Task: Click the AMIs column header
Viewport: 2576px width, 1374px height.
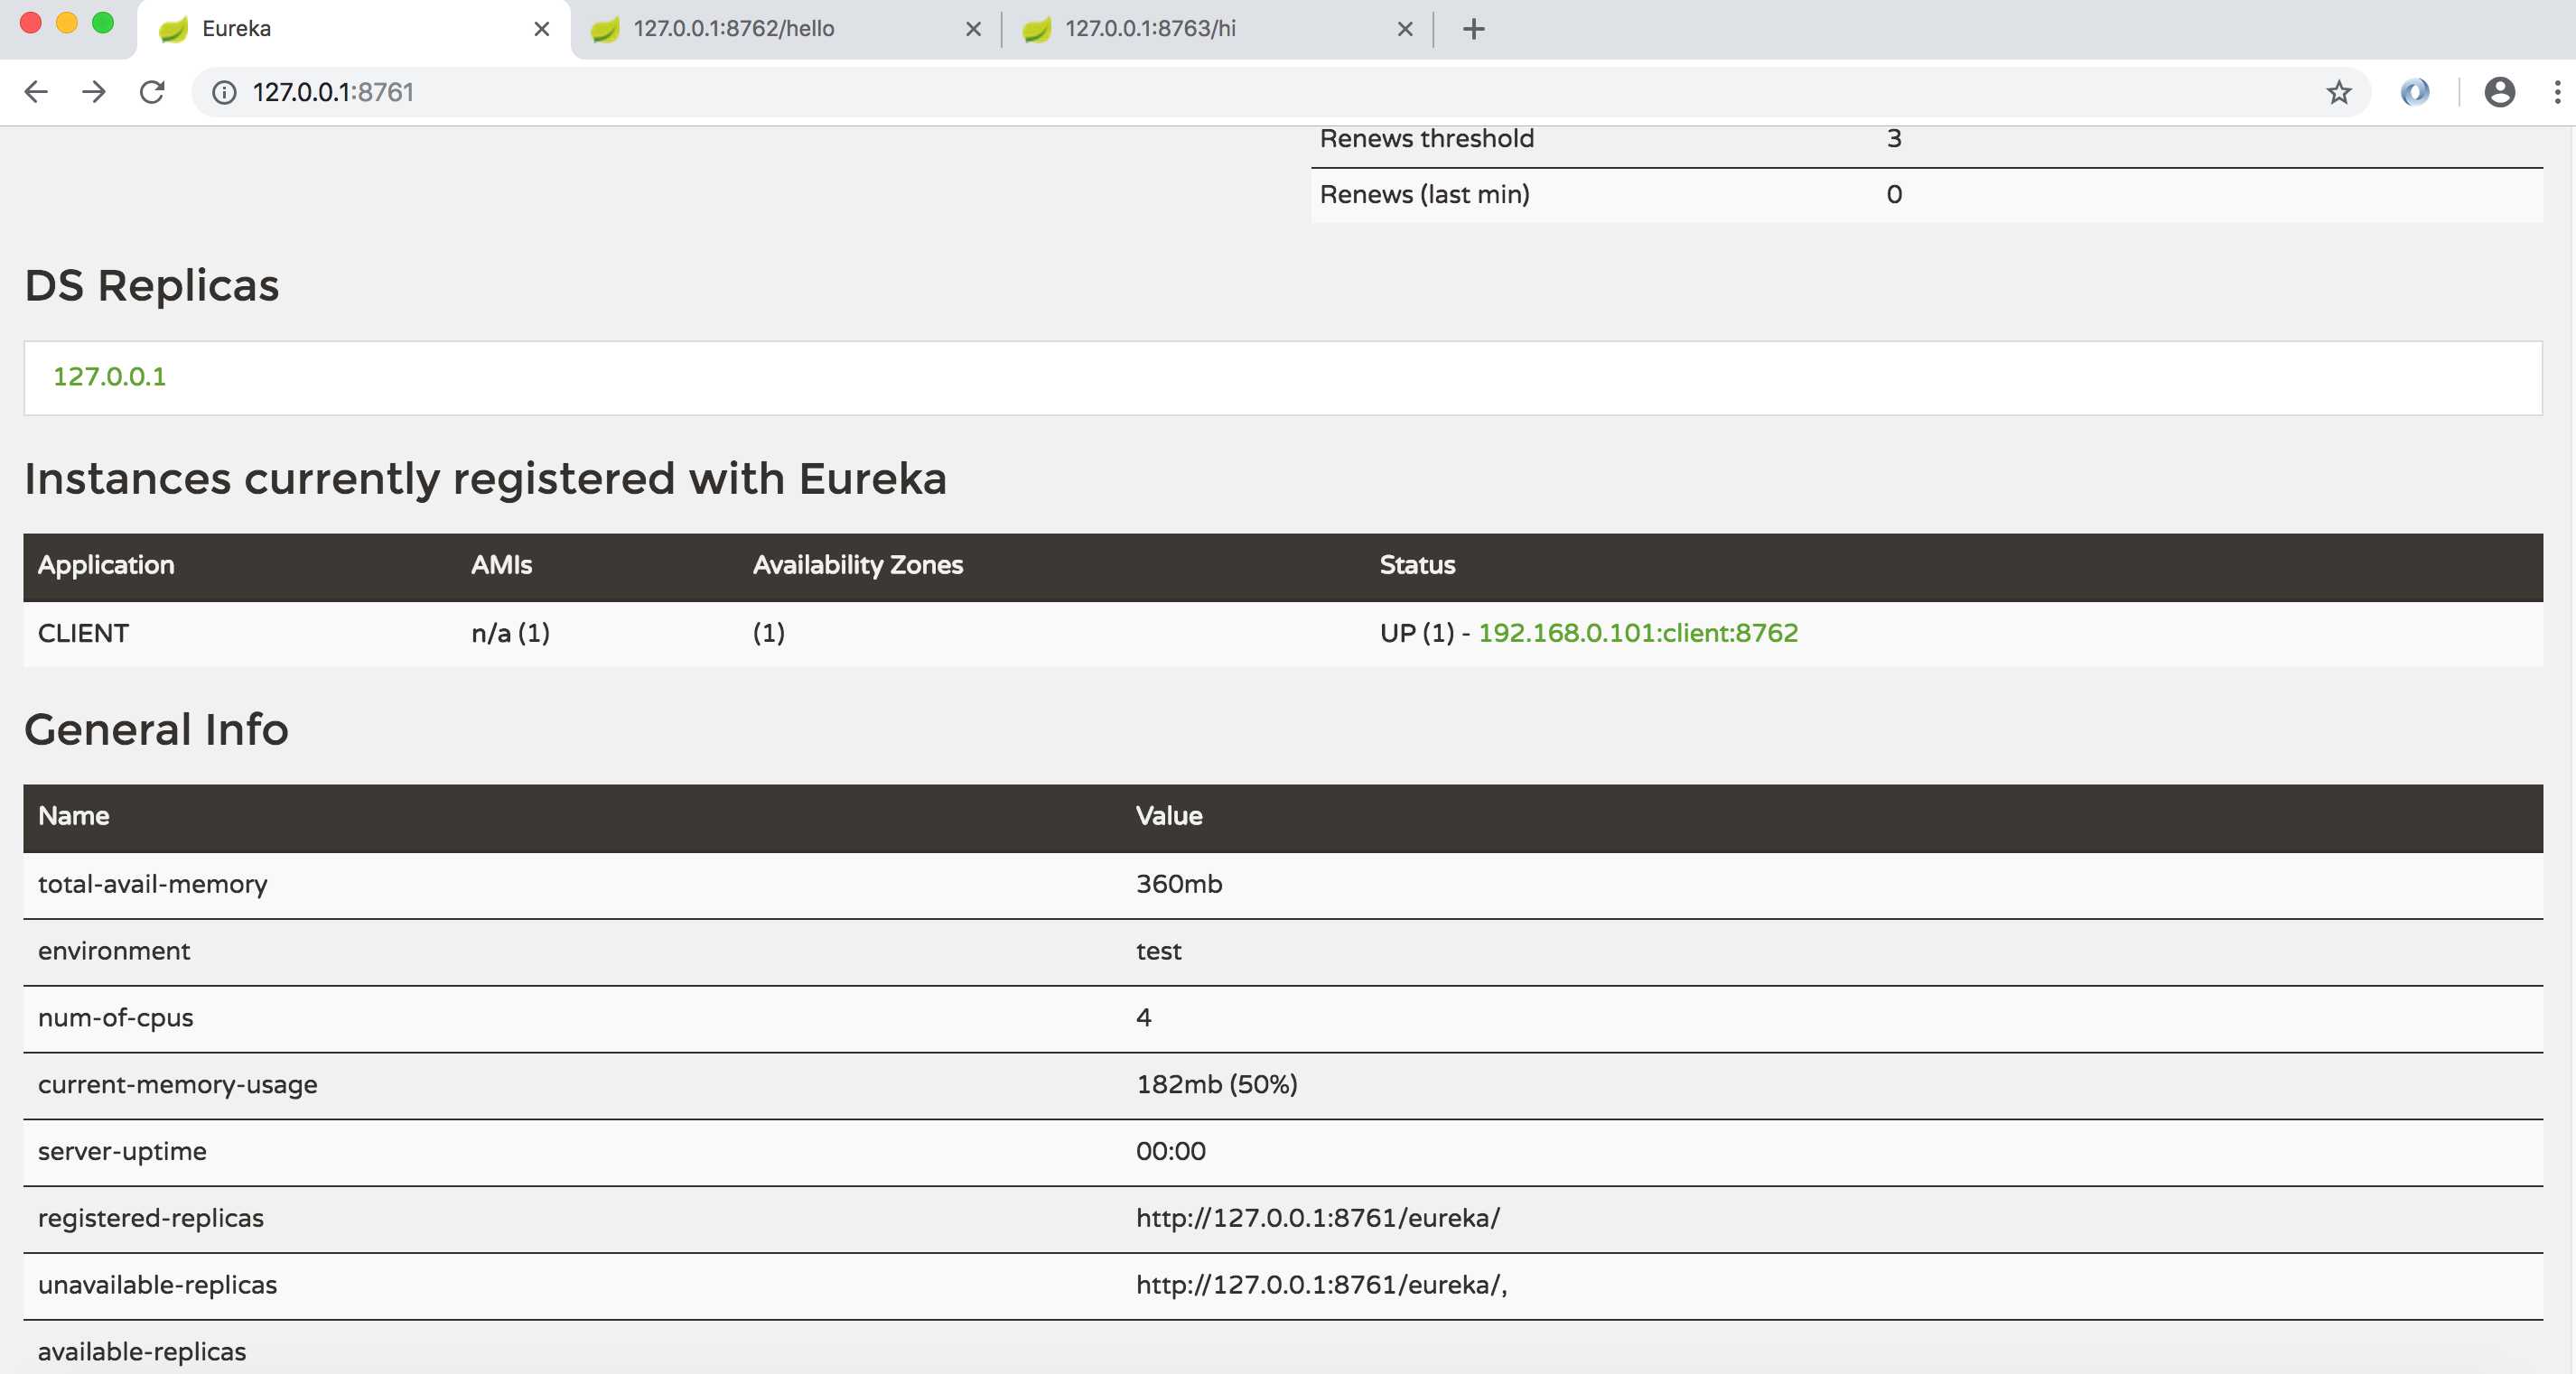Action: [501, 566]
